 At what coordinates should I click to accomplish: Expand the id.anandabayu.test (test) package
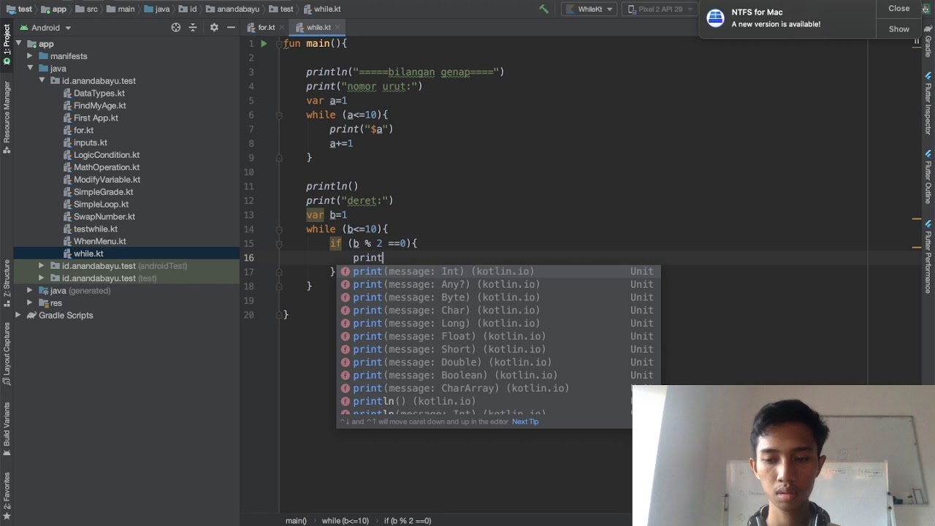[42, 278]
